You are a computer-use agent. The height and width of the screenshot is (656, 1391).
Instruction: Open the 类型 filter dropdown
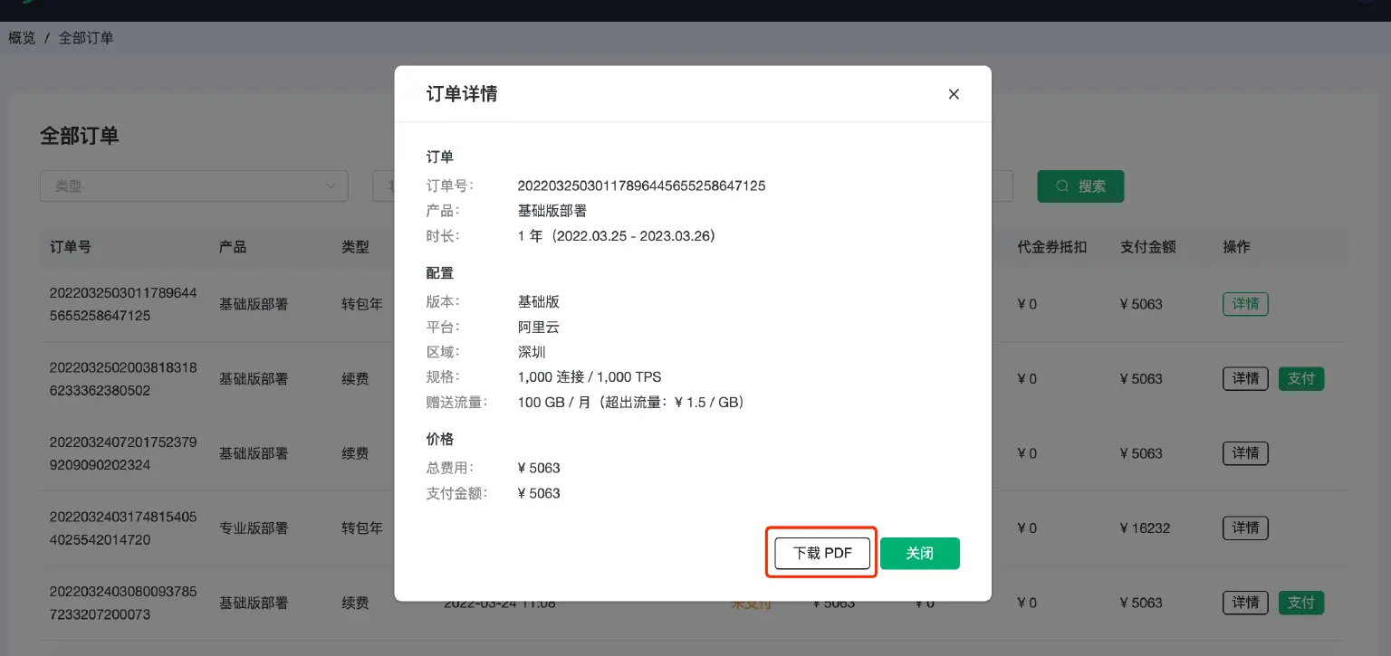(194, 185)
